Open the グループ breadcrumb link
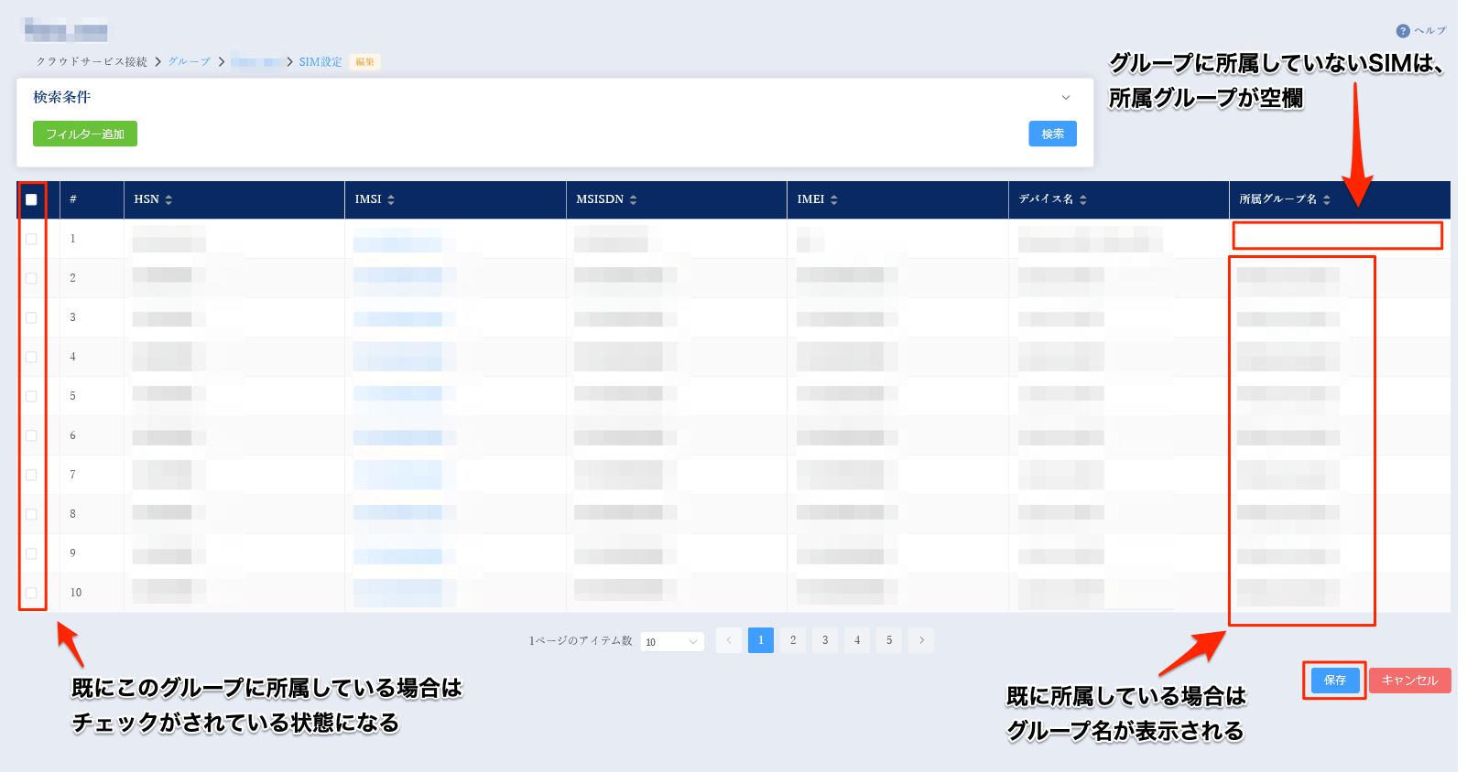This screenshot has width=1467, height=772. coord(189,62)
